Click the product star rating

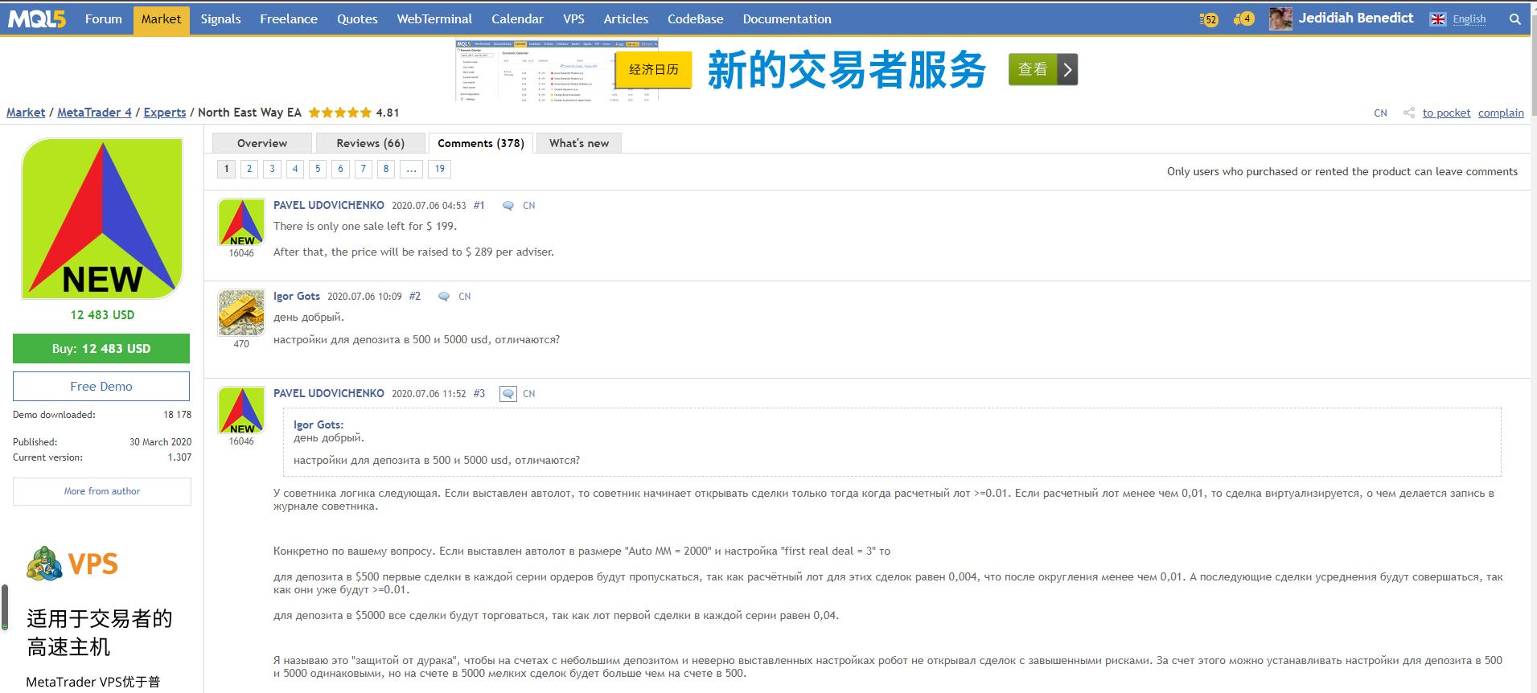pos(340,113)
